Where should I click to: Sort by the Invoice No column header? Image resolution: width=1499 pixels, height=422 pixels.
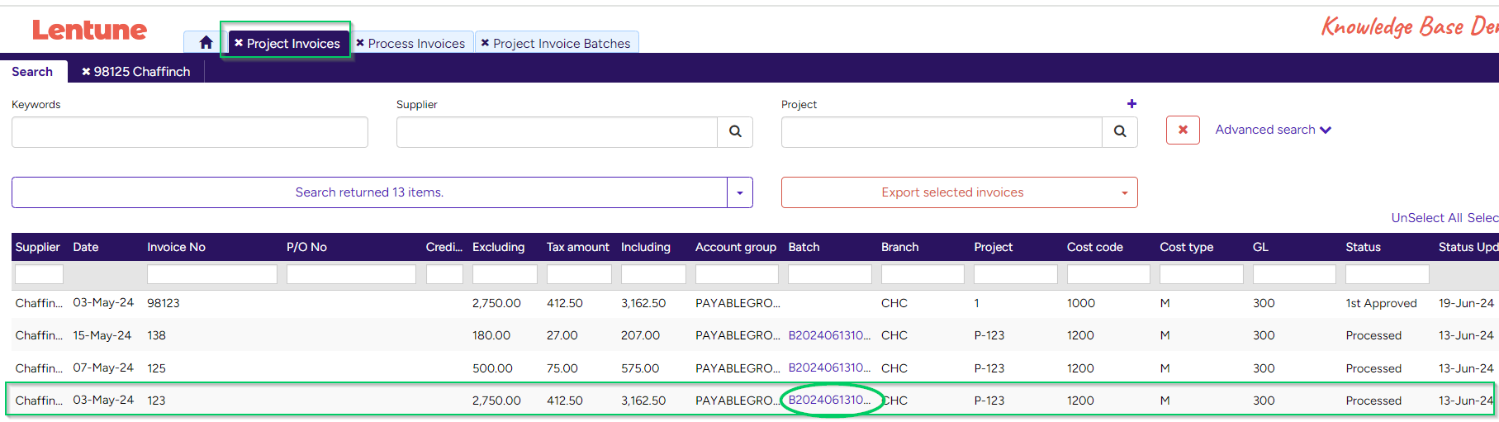coord(176,247)
